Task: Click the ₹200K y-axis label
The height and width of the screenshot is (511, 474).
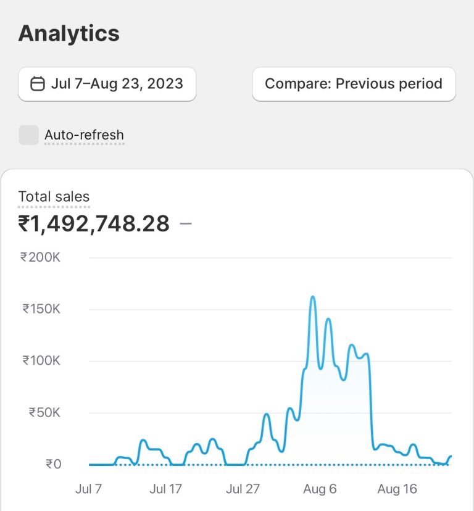Action: tap(40, 257)
